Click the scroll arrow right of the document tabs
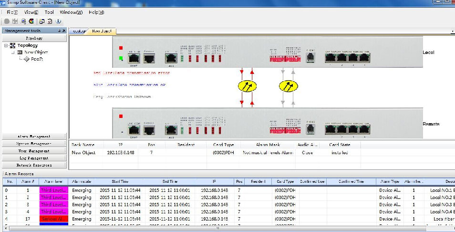 coord(453,31)
